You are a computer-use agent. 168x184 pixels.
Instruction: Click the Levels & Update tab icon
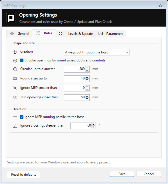click(x=61, y=33)
